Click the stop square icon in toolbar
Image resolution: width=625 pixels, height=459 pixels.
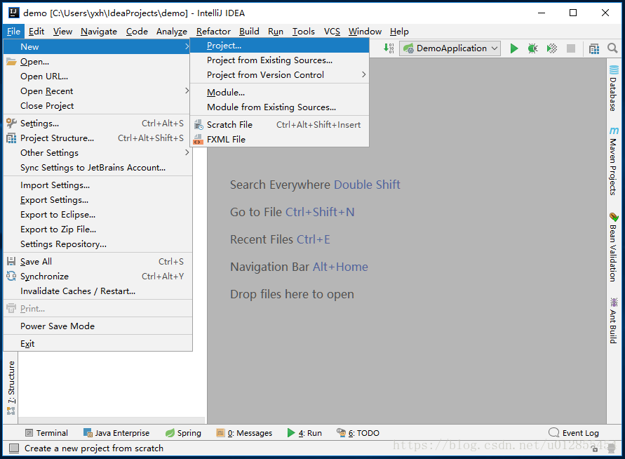pyautogui.click(x=571, y=48)
